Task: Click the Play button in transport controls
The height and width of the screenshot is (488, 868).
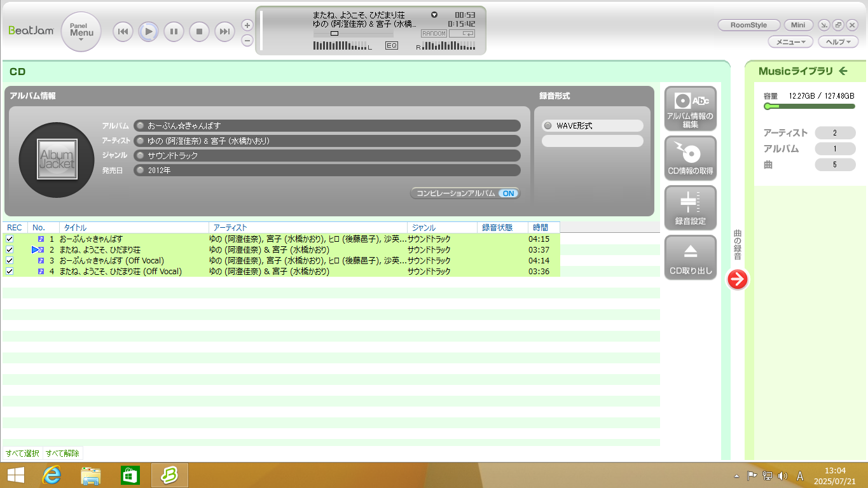Action: tap(148, 31)
